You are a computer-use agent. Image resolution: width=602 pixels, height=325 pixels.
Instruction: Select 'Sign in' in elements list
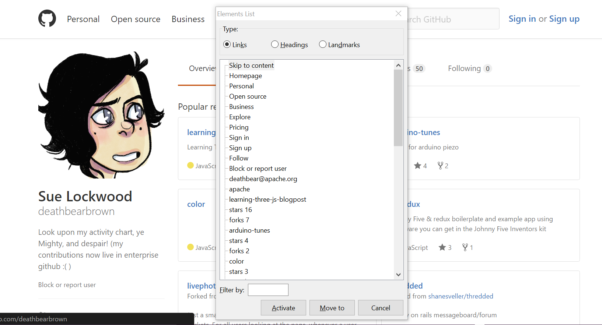239,138
